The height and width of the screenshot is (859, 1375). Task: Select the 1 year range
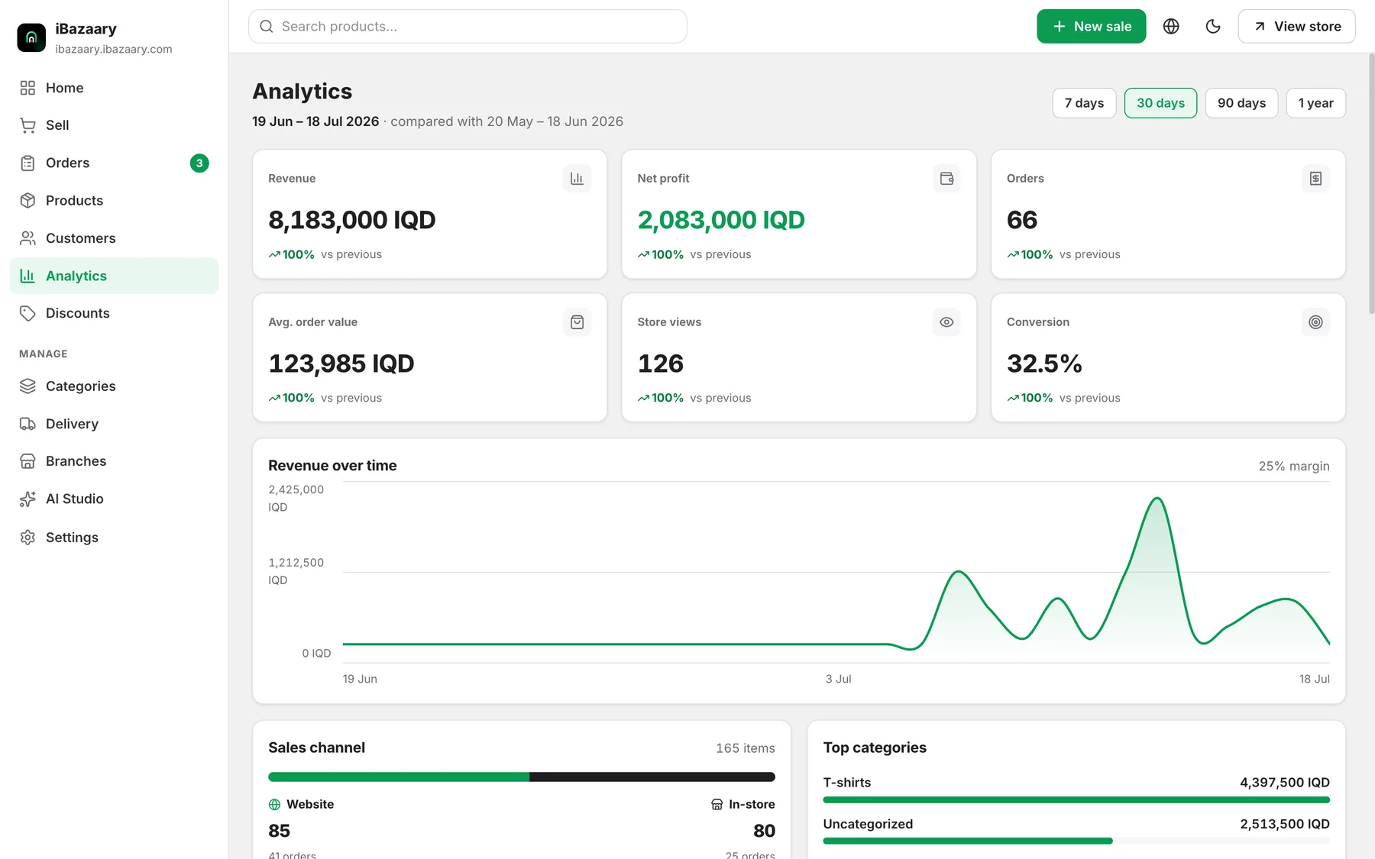(x=1315, y=103)
